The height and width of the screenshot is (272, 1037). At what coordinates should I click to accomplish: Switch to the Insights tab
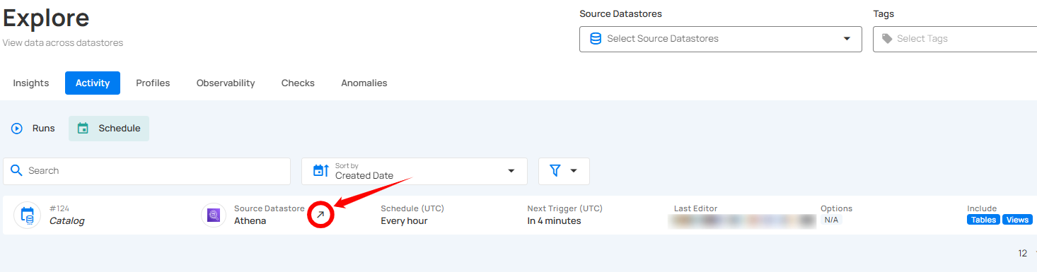point(31,83)
